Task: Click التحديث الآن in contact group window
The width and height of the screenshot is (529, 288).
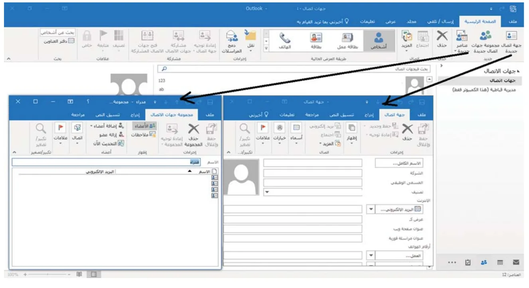Action: 109,143
